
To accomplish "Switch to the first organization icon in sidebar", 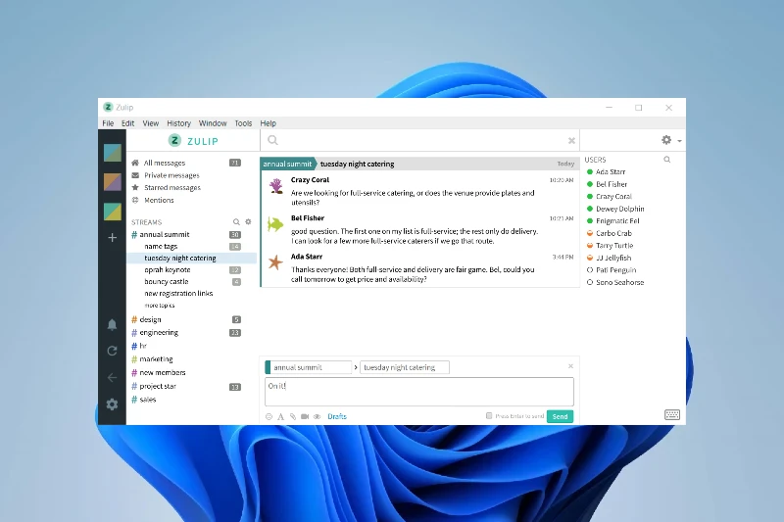I will [x=113, y=153].
